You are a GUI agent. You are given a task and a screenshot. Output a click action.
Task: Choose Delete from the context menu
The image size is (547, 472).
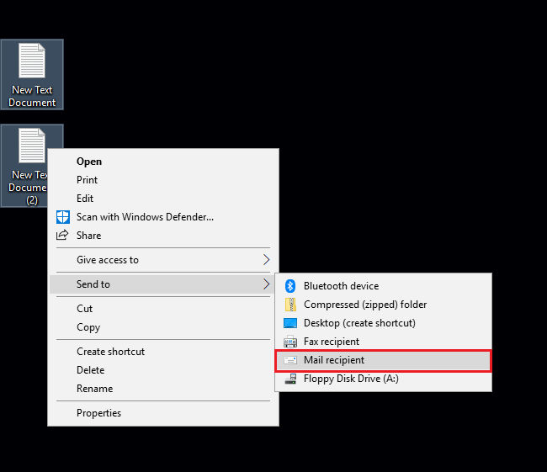pyautogui.click(x=163, y=370)
